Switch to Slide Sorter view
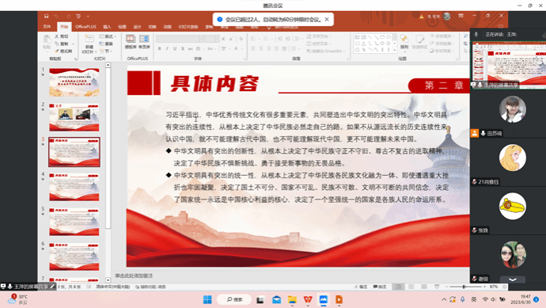The height and width of the screenshot is (308, 546). (x=411, y=287)
